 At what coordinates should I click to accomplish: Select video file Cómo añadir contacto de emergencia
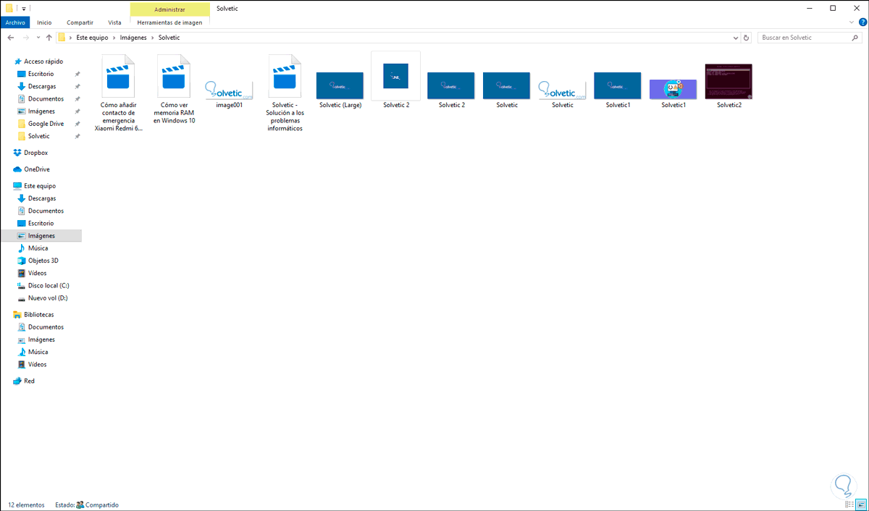(x=119, y=93)
